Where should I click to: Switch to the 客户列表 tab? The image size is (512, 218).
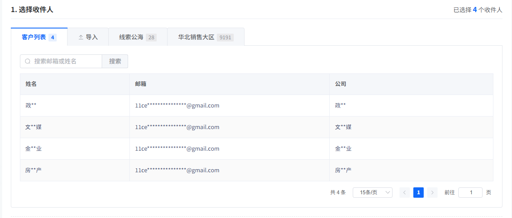point(39,37)
